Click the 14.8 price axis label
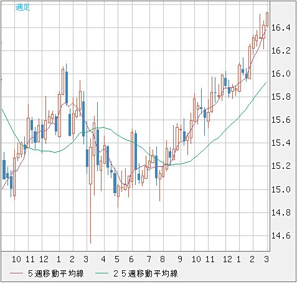The height and width of the screenshot is (284, 297). tap(281, 212)
